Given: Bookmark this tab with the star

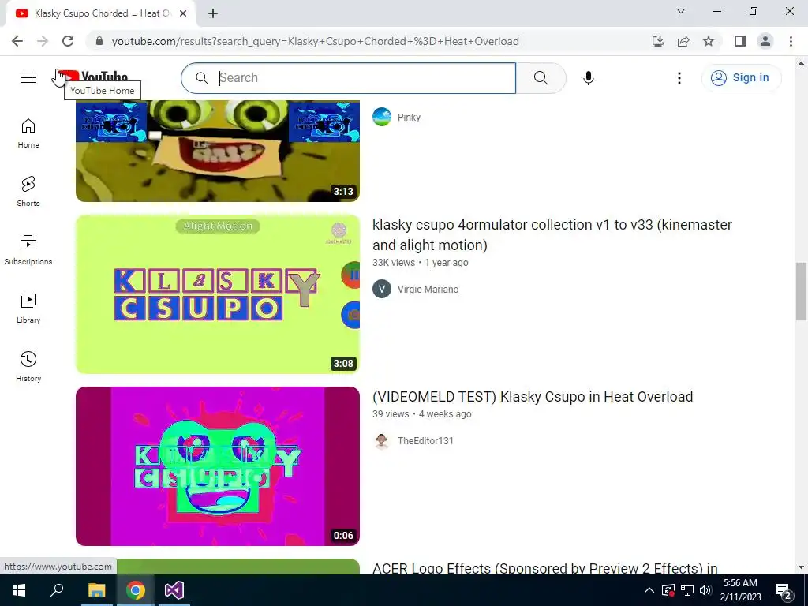Looking at the screenshot, I should (709, 41).
